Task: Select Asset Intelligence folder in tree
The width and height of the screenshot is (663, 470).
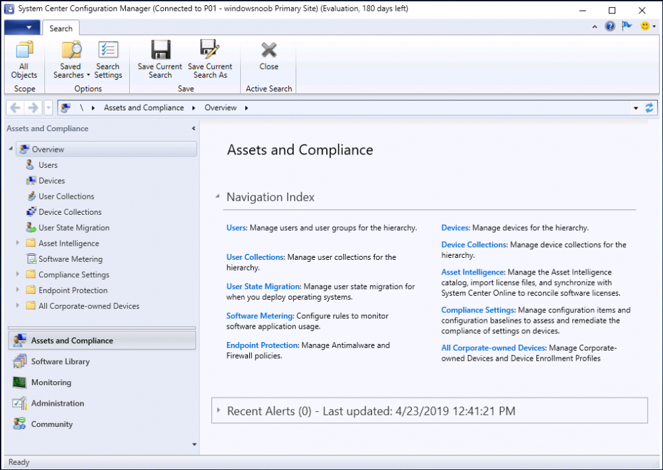Action: point(62,243)
